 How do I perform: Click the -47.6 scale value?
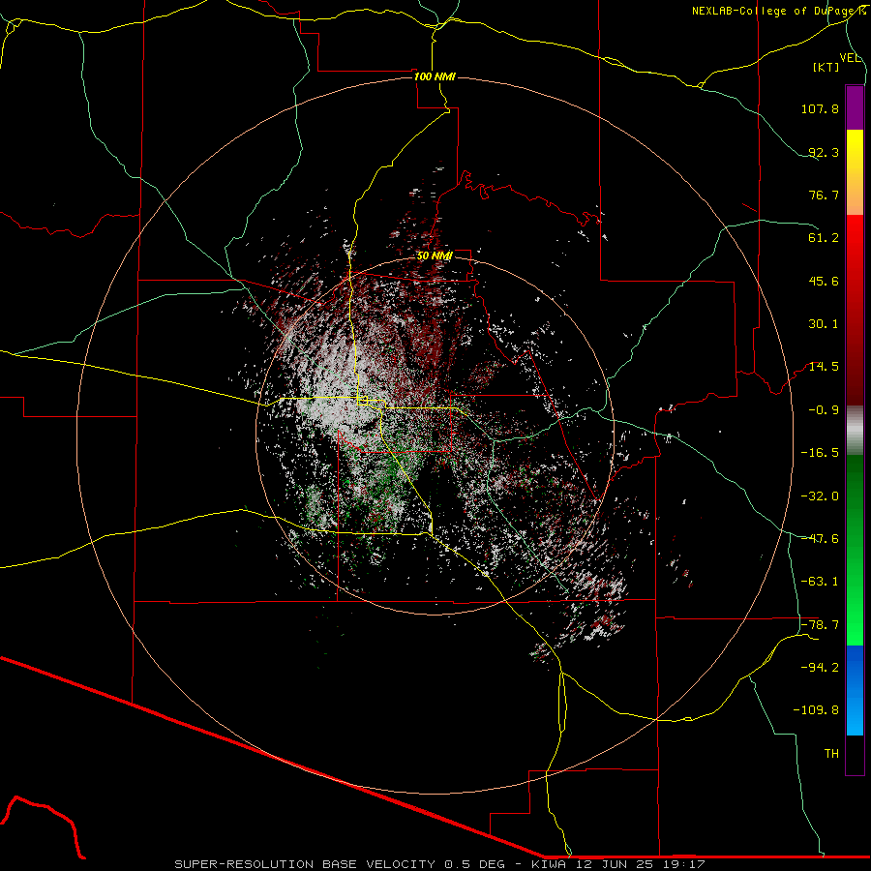click(820, 539)
